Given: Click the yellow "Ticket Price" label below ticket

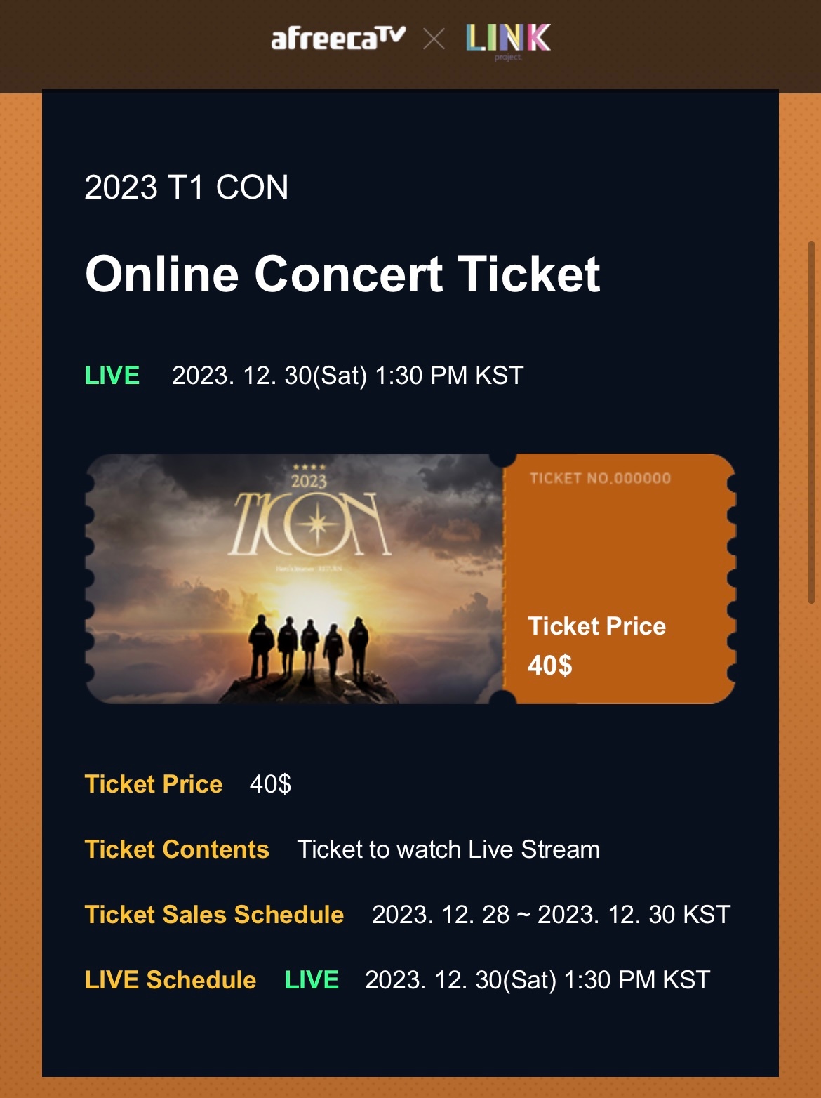Looking at the screenshot, I should click(154, 784).
